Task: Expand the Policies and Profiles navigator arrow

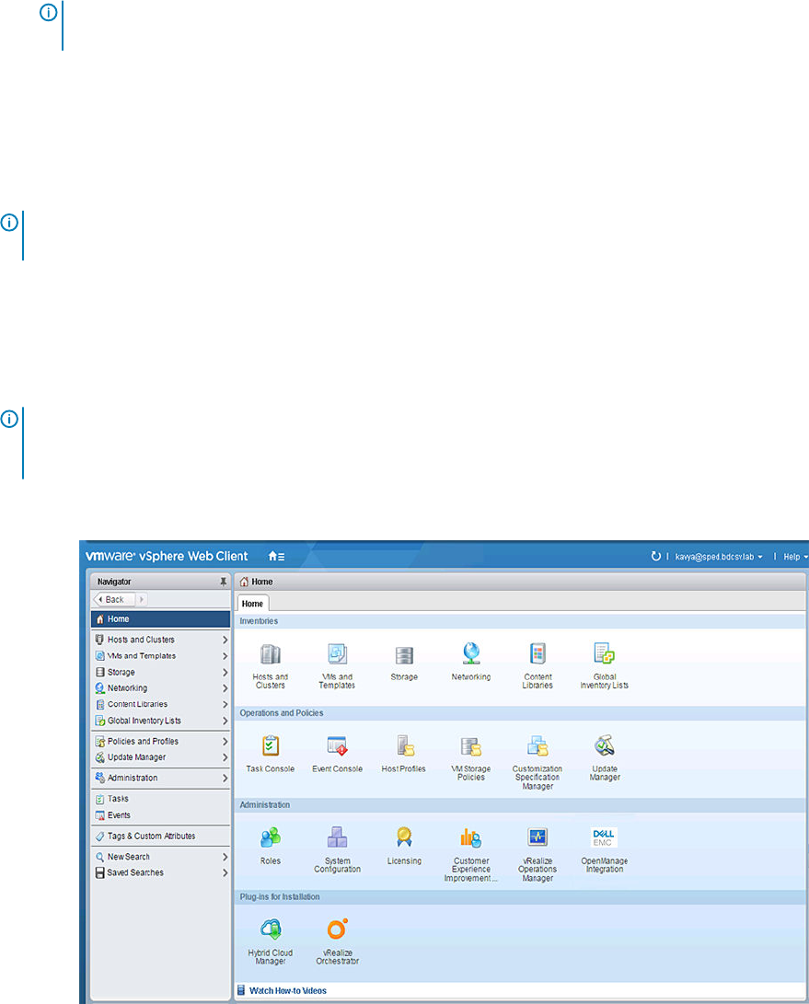Action: [225, 742]
